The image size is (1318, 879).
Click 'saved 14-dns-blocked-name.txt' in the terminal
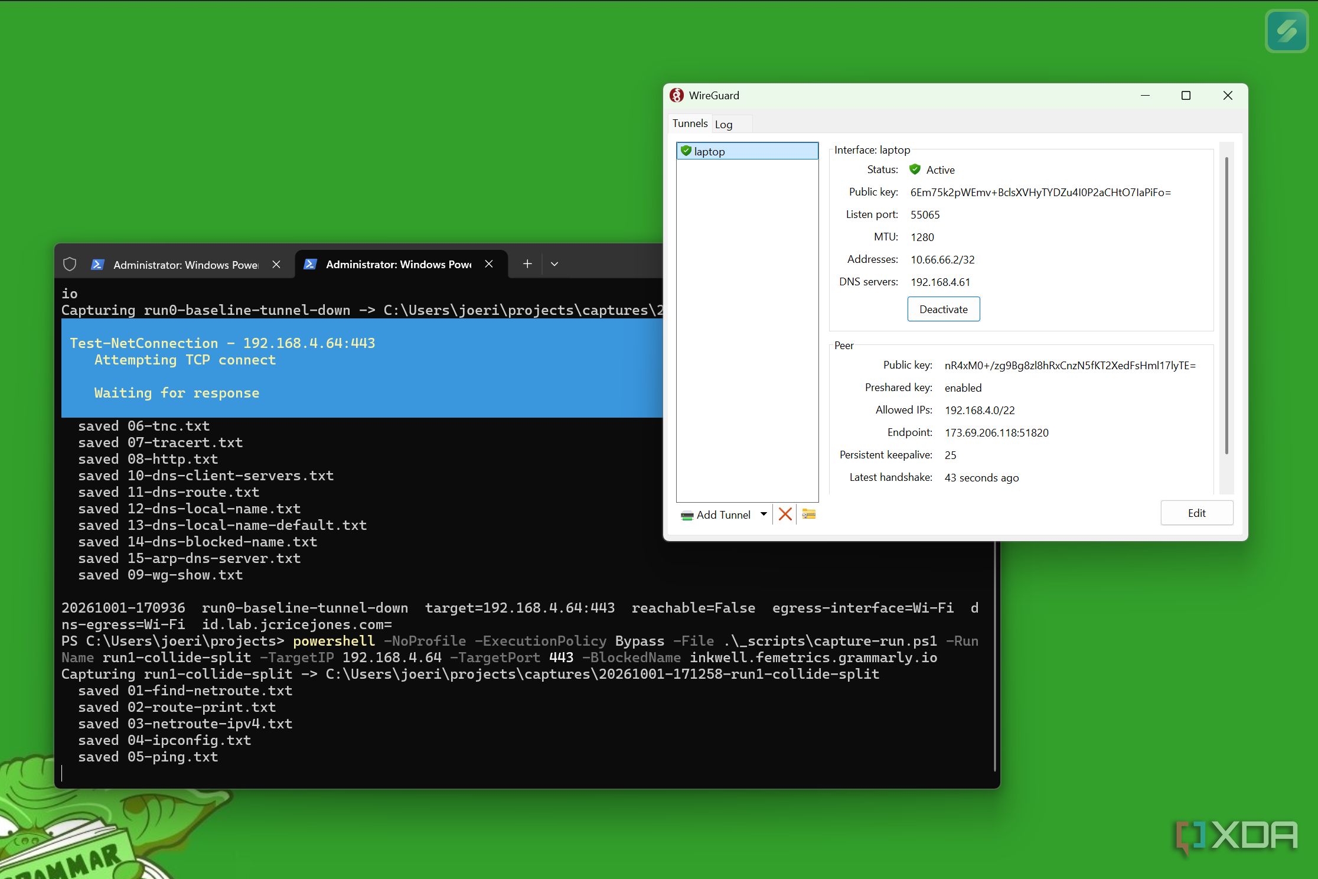(x=197, y=542)
